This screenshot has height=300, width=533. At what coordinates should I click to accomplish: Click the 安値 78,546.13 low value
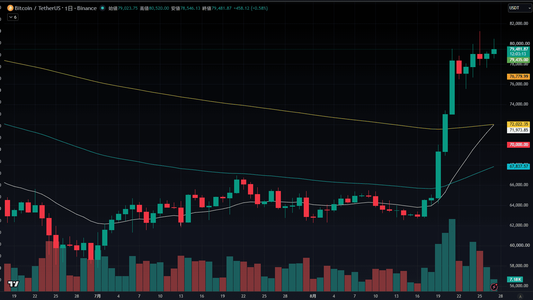(186, 8)
